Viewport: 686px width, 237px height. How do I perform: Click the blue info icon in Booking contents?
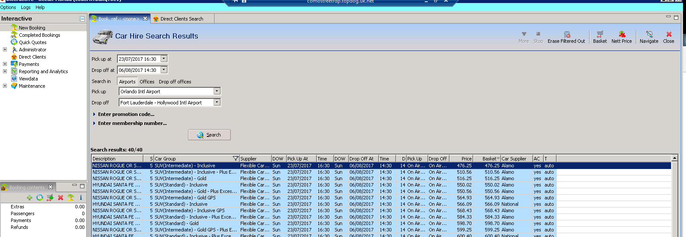pyautogui.click(x=81, y=198)
